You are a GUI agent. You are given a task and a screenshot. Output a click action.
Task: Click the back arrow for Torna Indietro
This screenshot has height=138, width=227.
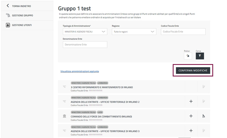pos(8,6)
